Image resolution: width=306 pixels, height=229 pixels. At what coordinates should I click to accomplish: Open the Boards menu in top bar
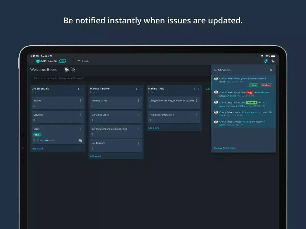83,61
